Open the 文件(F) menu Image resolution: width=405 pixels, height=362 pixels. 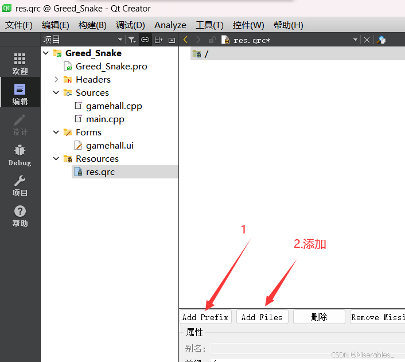(x=19, y=25)
